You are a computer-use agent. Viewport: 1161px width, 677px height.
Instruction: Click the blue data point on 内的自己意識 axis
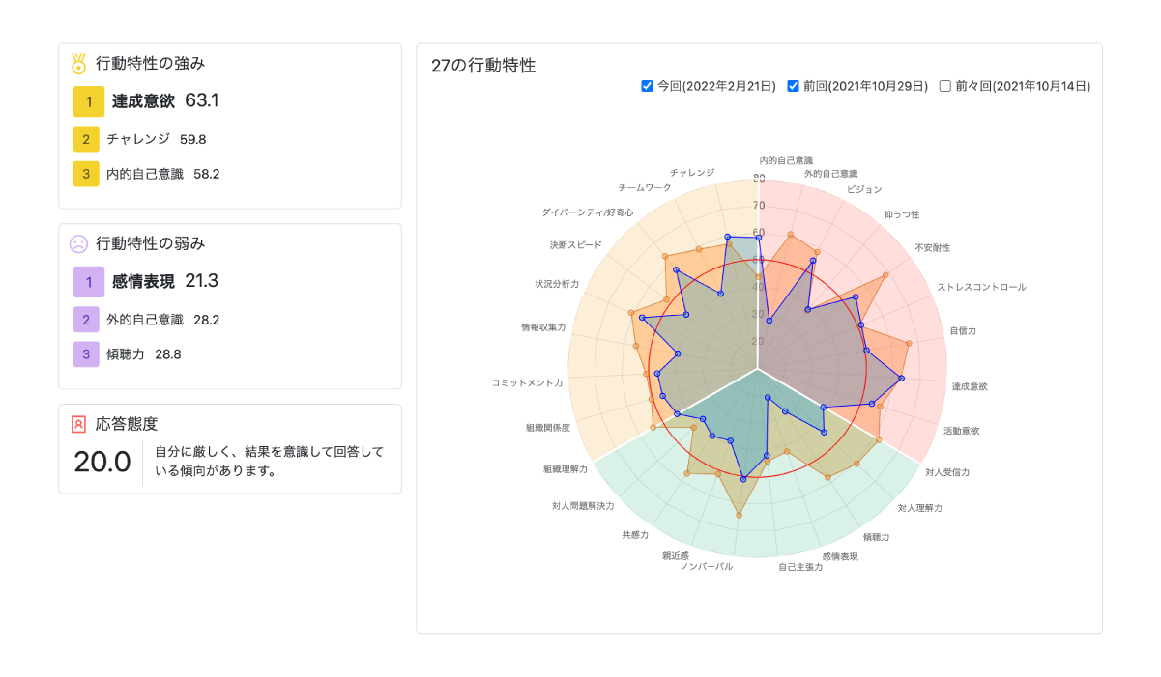coord(758,238)
